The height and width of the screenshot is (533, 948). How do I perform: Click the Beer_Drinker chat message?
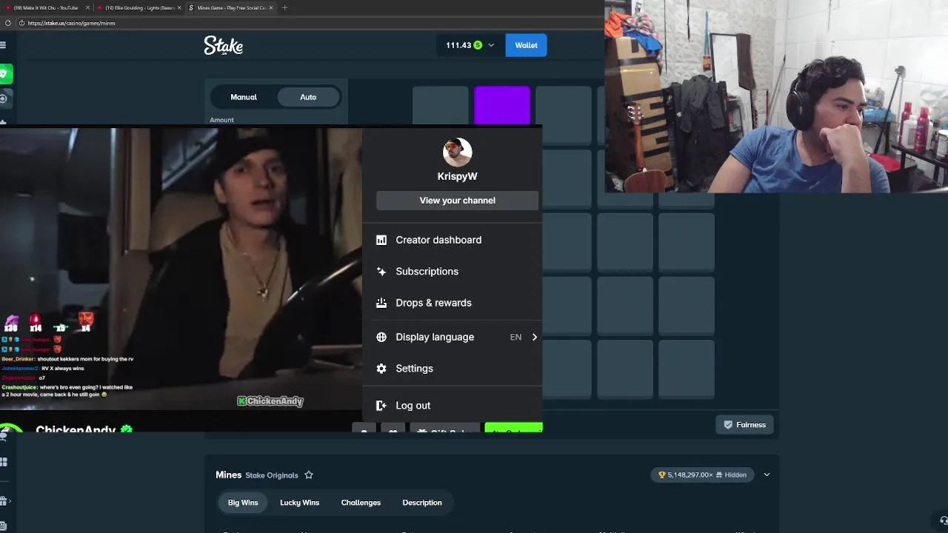tap(67, 359)
